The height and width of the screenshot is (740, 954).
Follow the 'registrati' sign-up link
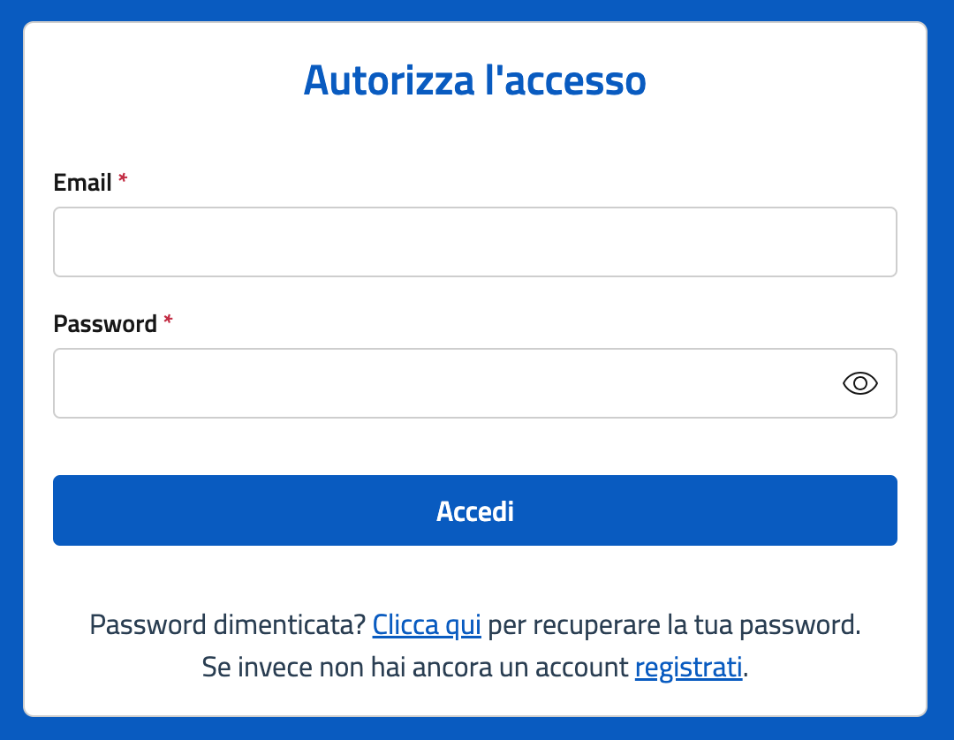688,668
